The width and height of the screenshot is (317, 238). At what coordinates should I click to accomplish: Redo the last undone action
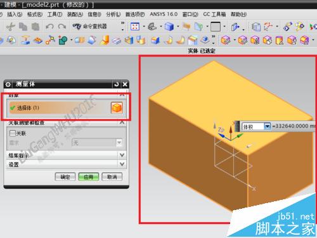pos(62,27)
